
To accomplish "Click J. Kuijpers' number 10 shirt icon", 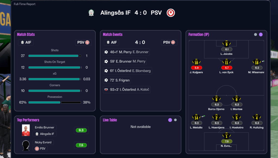I will click(196, 62).
